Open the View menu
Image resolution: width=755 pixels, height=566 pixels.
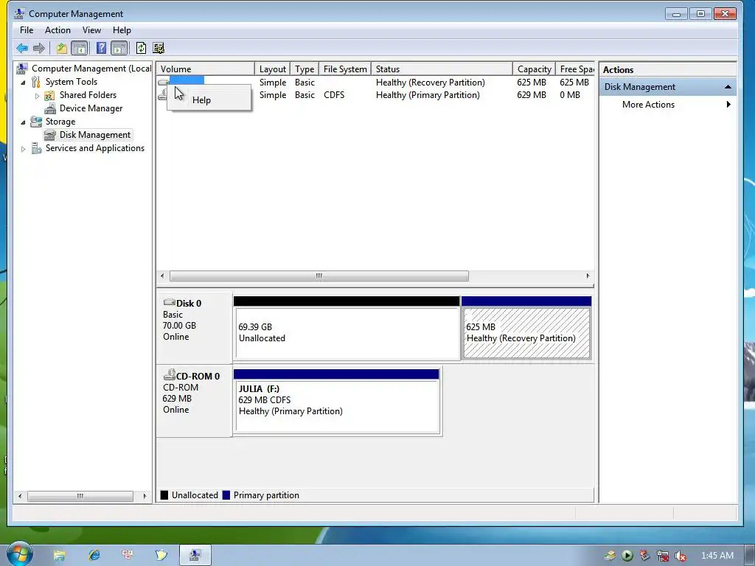(91, 29)
